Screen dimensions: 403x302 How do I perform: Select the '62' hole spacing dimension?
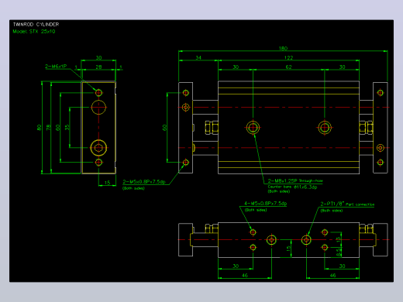tap(288, 67)
